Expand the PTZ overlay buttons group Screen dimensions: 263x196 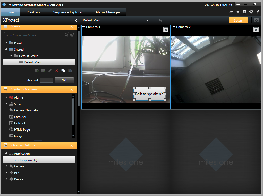[6, 173]
